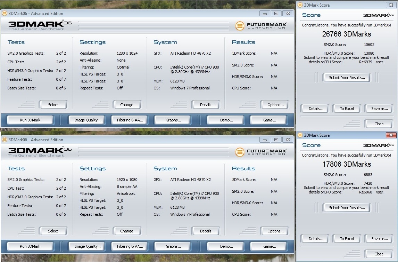This screenshot has height=262, width=398.
Task: Click the Futuremark logo icon in the upper window
Action: click(x=240, y=26)
